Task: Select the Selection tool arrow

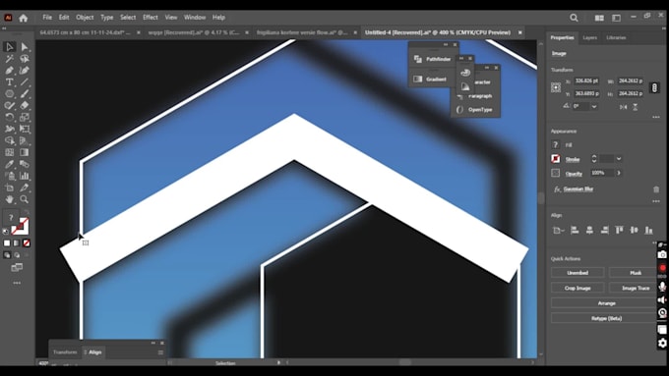Action: [x=10, y=47]
